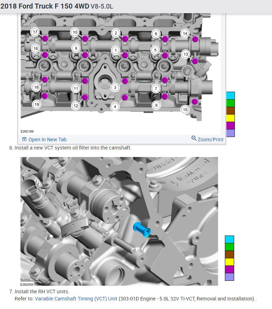Select green swatch beside VCT filter image
This screenshot has width=272, height=309.
click(x=230, y=247)
